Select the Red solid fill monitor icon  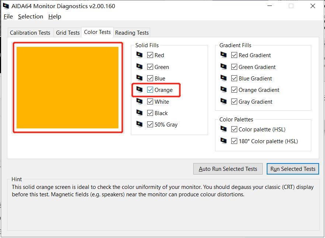pos(139,55)
